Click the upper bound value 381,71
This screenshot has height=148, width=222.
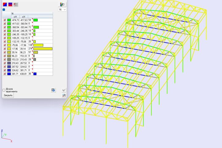(x=23, y=70)
